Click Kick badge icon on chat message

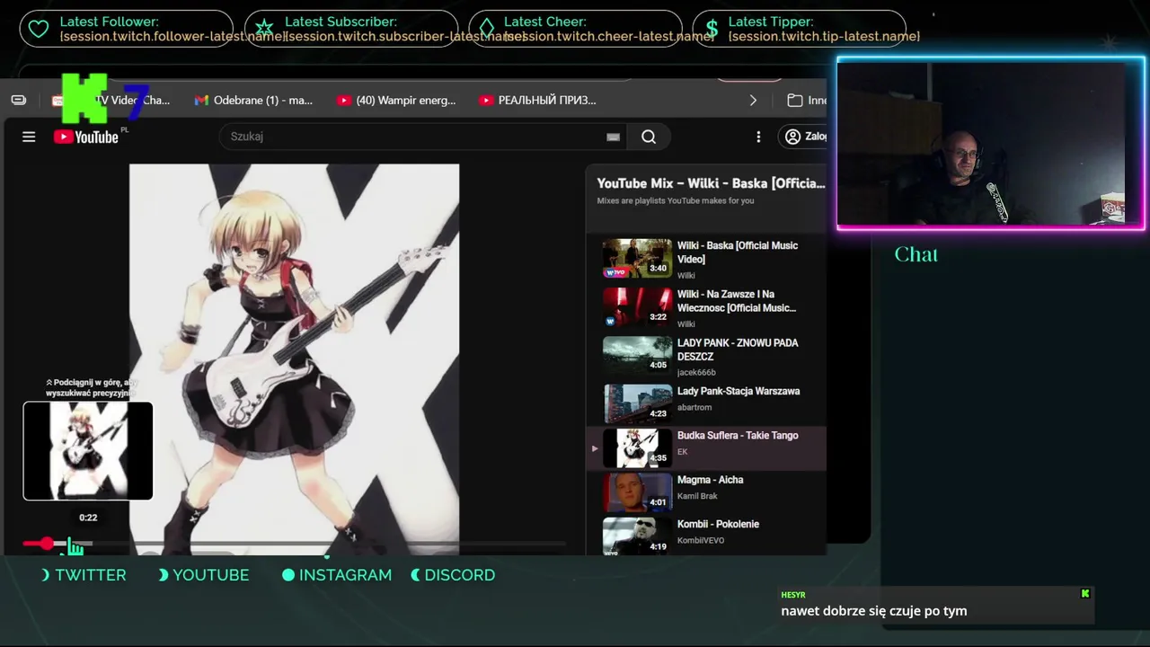click(x=1085, y=593)
